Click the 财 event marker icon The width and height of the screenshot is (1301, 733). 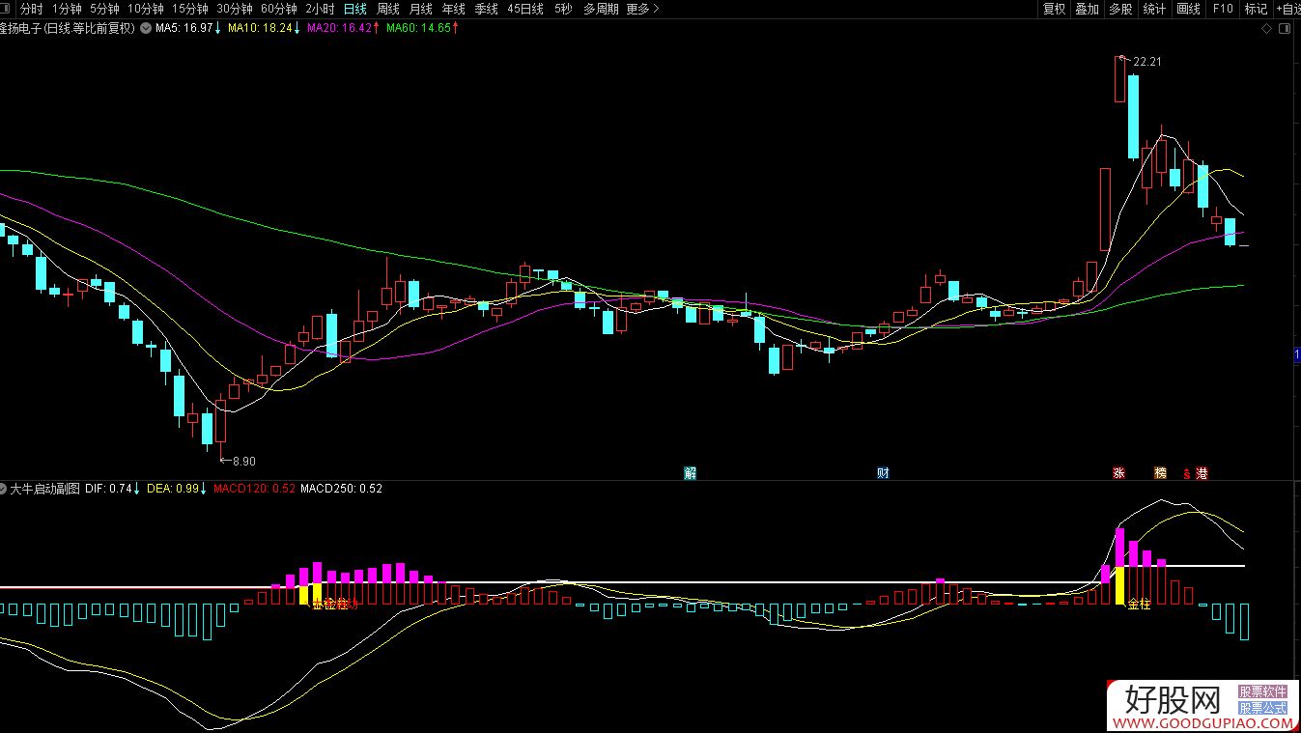[883, 473]
